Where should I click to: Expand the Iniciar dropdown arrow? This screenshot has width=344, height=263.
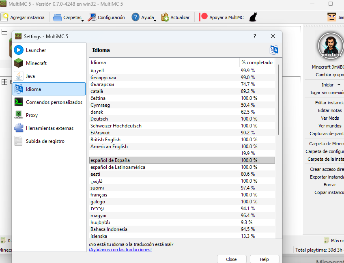click(339, 85)
